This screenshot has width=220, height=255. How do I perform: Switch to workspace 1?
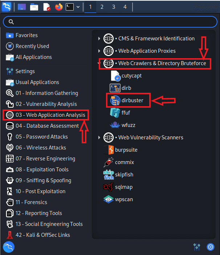90,7
